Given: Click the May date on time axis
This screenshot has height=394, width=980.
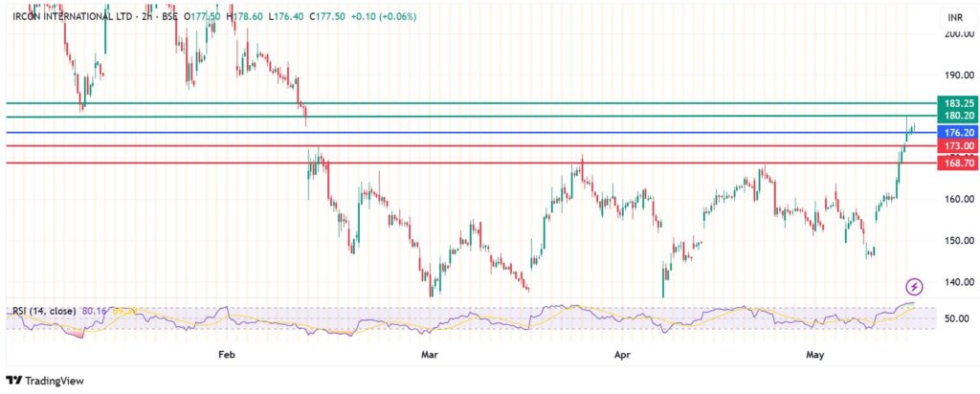Looking at the screenshot, I should [815, 355].
